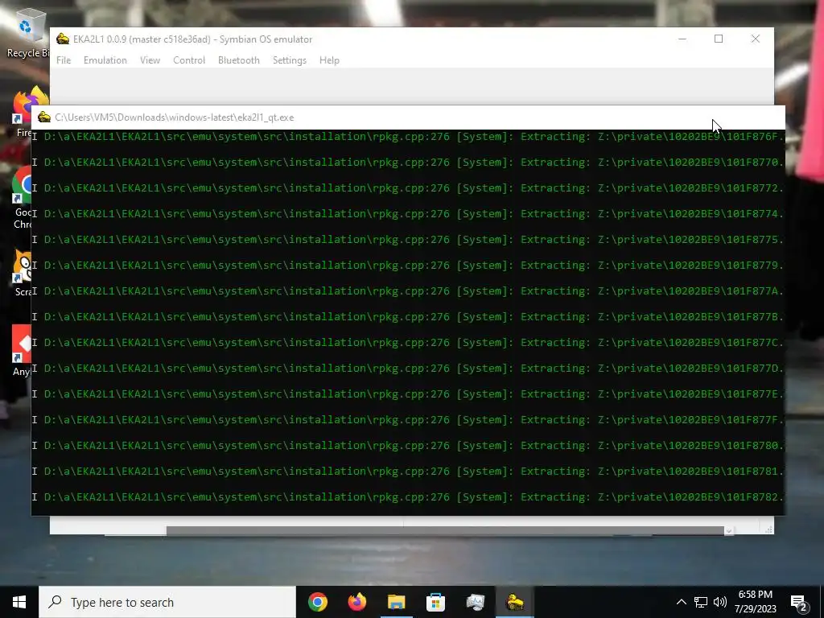Open the View menu
The width and height of the screenshot is (824, 618).
tap(150, 60)
